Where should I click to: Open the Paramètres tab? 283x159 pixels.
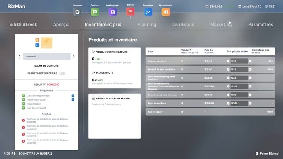[260, 25]
